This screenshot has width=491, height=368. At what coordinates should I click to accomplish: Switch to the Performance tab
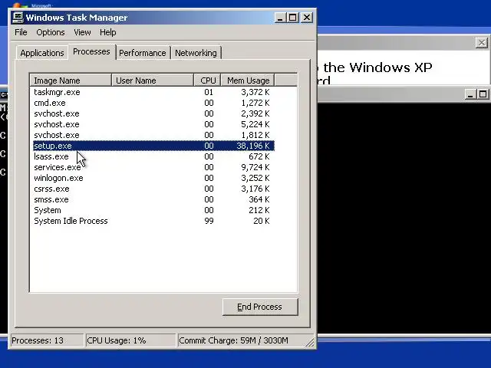[x=143, y=53]
